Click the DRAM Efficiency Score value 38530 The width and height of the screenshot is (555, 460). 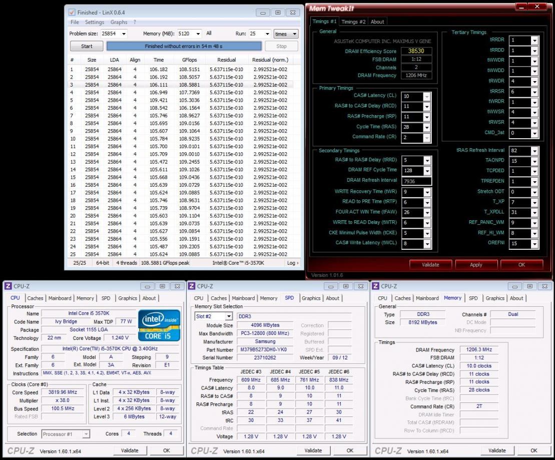click(x=416, y=51)
